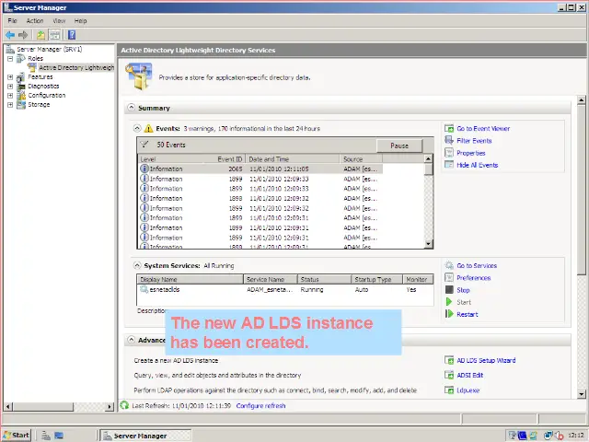The image size is (589, 442).
Task: Click the Server Manager taskbar button
Action: (145, 436)
